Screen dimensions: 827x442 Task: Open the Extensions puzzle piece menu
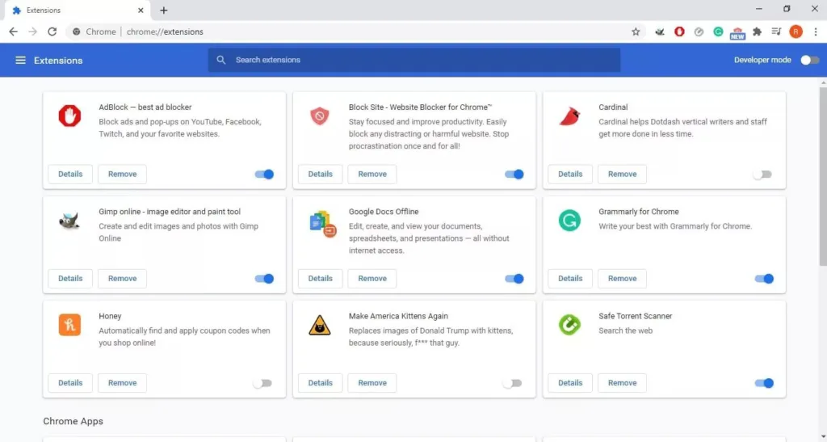click(757, 32)
